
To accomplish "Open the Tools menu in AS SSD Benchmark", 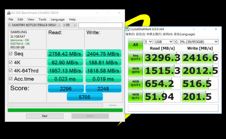I will pyautogui.click(x=42, y=19).
